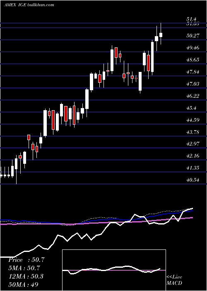
Task: Click the 5MA : 50.7 readout
Action: pos(24,268)
